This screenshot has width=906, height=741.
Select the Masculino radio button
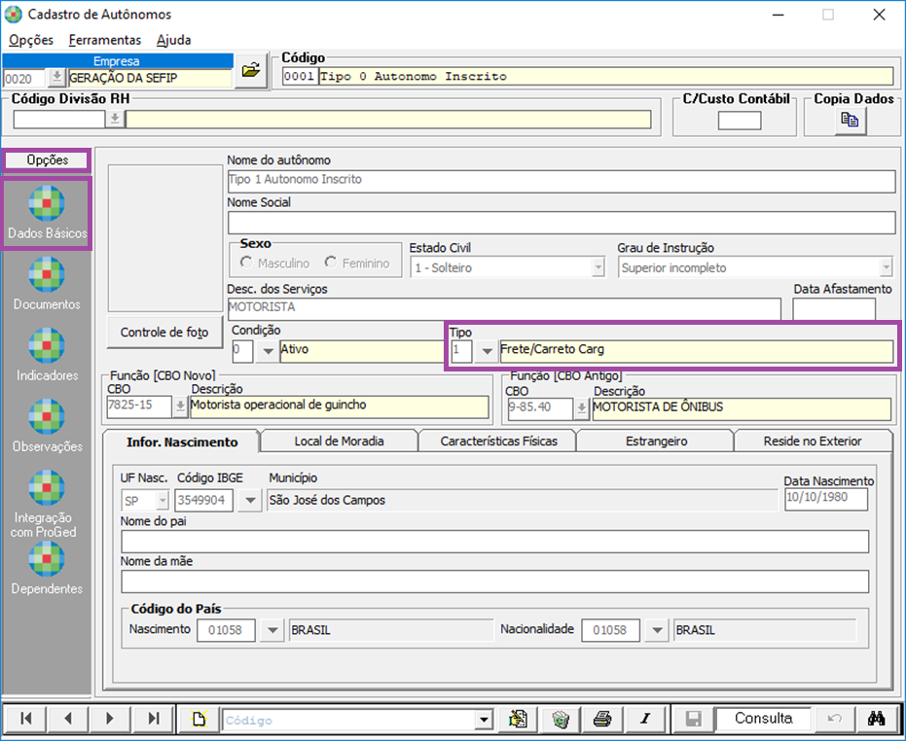[247, 263]
